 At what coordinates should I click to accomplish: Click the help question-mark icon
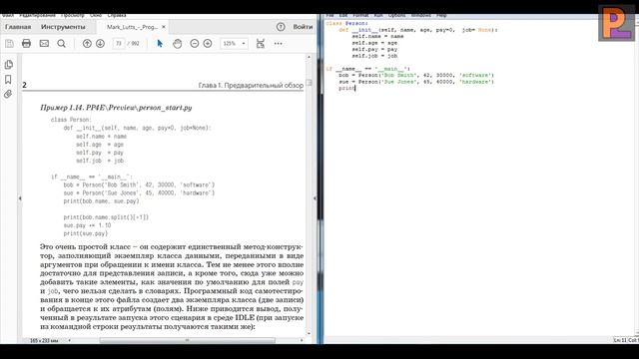281,27
